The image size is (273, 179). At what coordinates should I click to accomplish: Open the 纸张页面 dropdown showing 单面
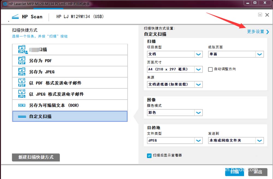point(236,54)
